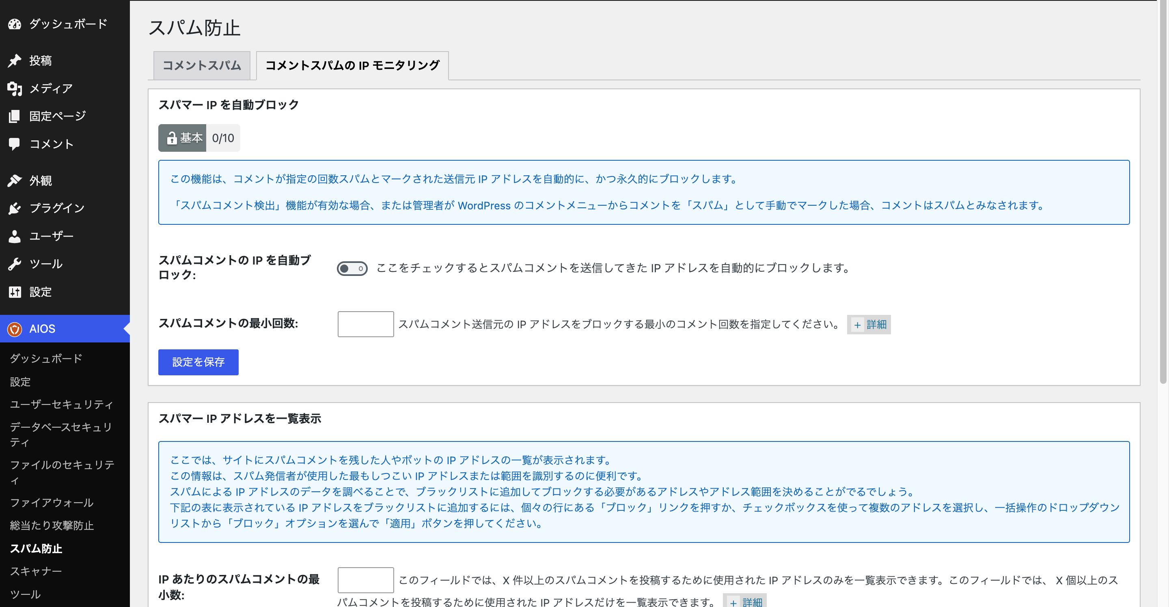Click the media icon beside メディア
Image resolution: width=1169 pixels, height=607 pixels.
pos(15,88)
